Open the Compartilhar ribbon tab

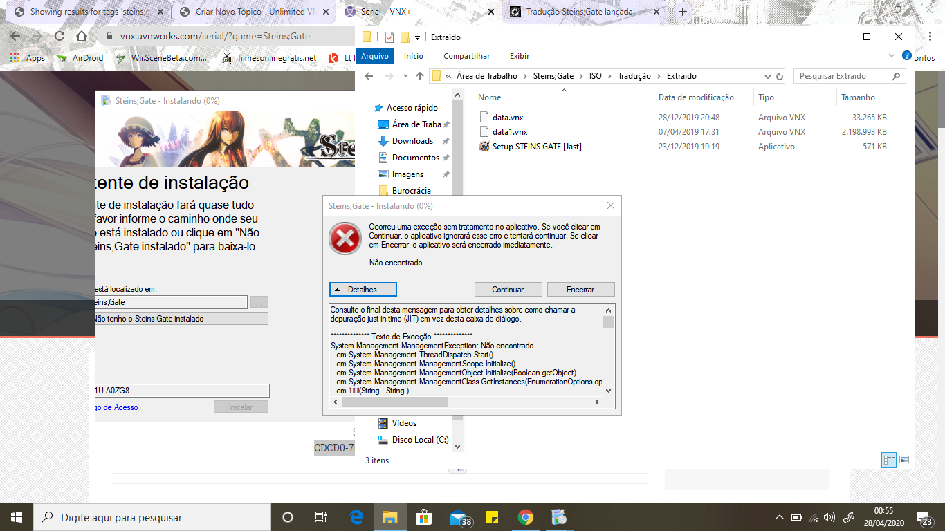pyautogui.click(x=467, y=56)
